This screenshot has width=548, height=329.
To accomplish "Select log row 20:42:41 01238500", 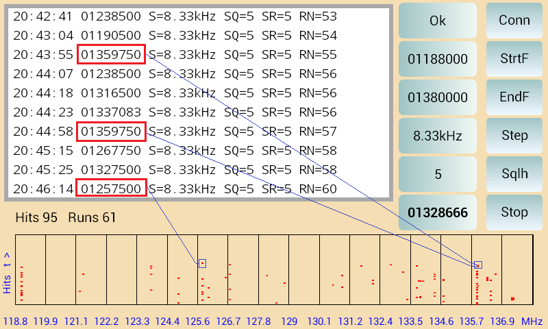I will click(x=175, y=16).
